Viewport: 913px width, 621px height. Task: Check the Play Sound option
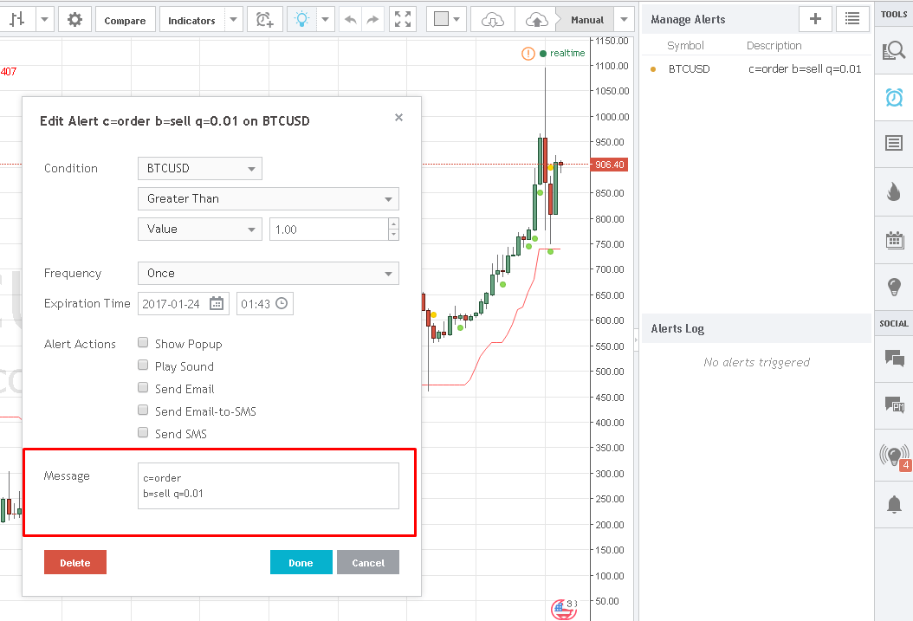tap(143, 365)
